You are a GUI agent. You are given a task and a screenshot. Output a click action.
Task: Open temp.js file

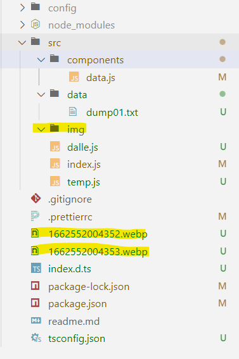tap(84, 182)
